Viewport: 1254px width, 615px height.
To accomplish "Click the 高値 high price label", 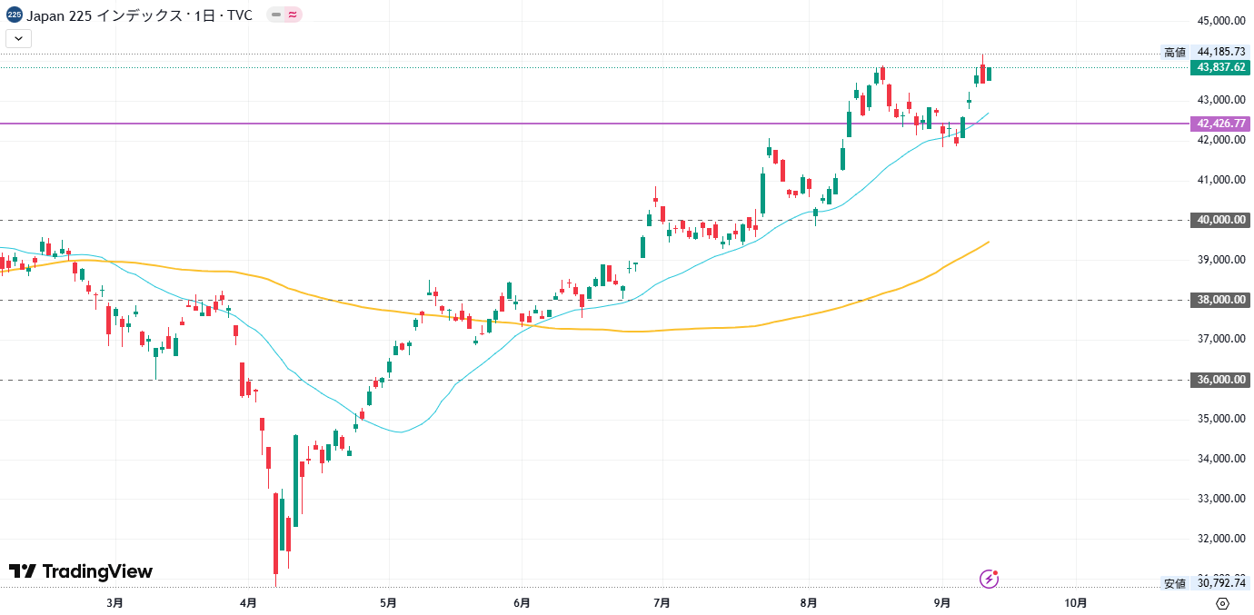I will 1175,52.
